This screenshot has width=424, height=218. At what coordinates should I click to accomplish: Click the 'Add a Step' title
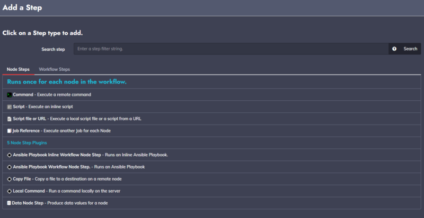pos(22,7)
